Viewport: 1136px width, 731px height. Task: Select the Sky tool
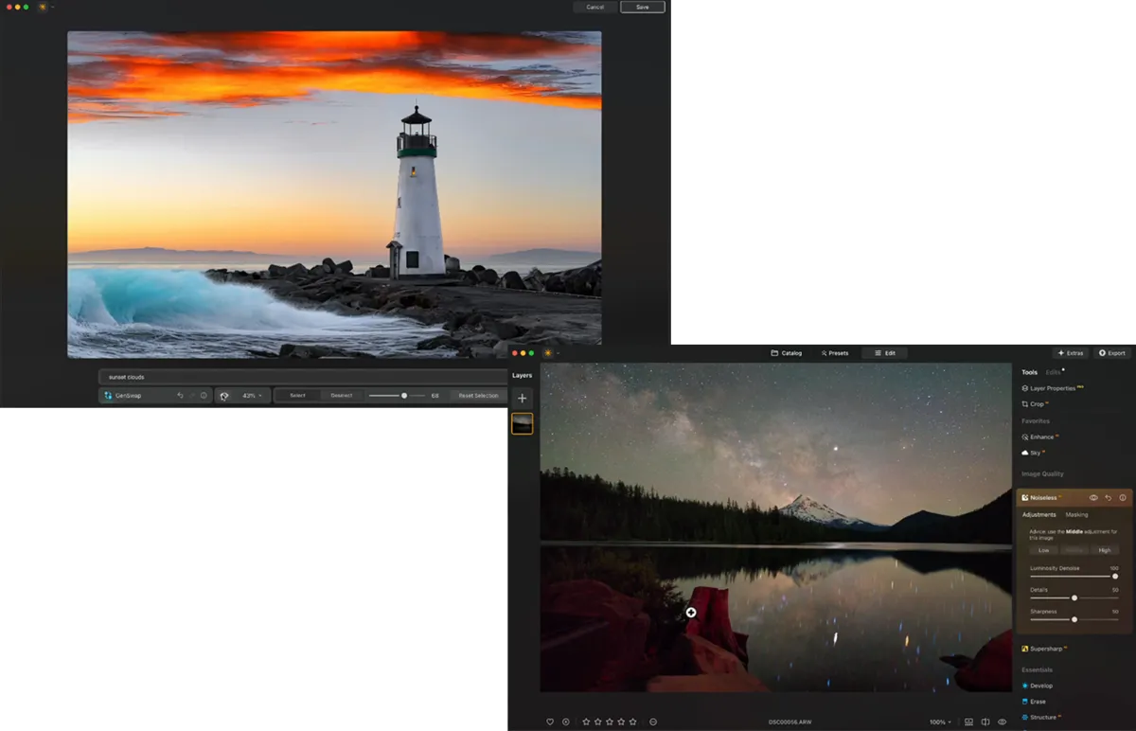(x=1037, y=452)
